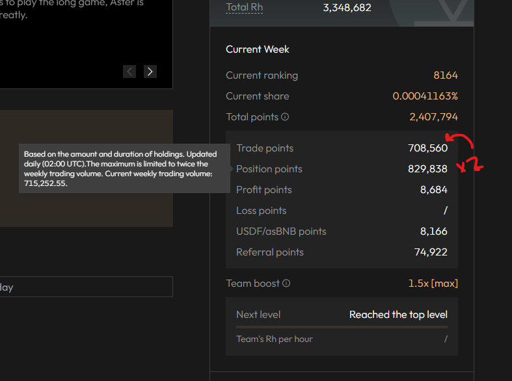Select the referral points value 74,922
Image resolution: width=512 pixels, height=381 pixels.
point(431,252)
